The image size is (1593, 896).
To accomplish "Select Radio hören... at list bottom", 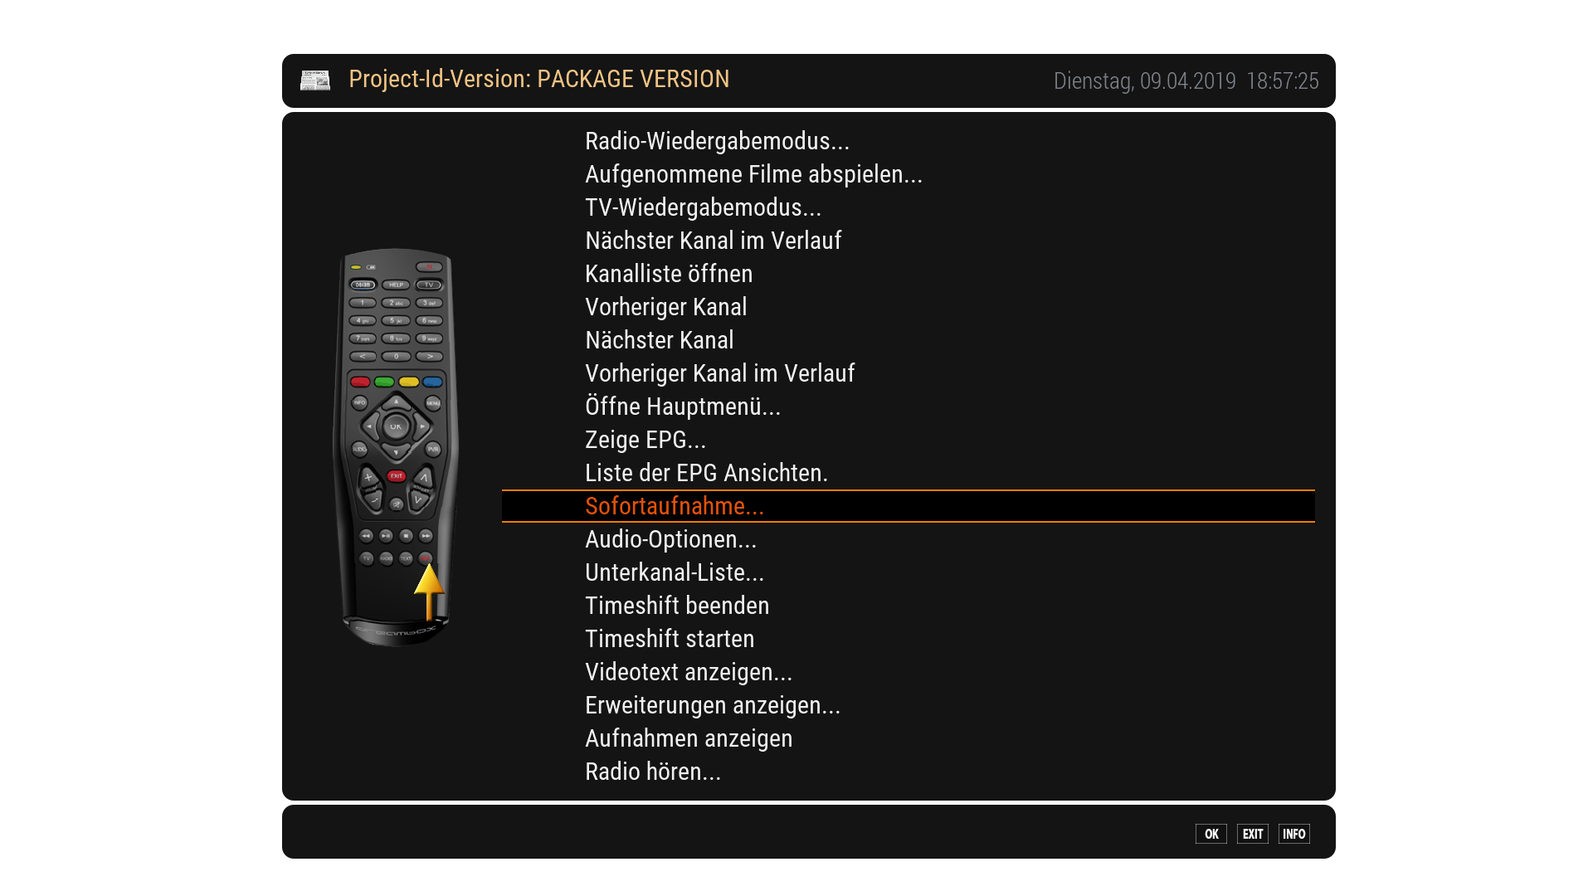I will 653,772.
